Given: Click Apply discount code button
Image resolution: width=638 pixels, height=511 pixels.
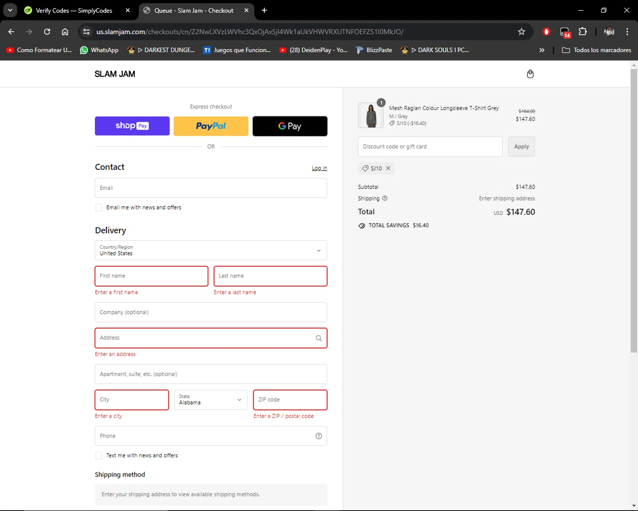Looking at the screenshot, I should point(521,146).
